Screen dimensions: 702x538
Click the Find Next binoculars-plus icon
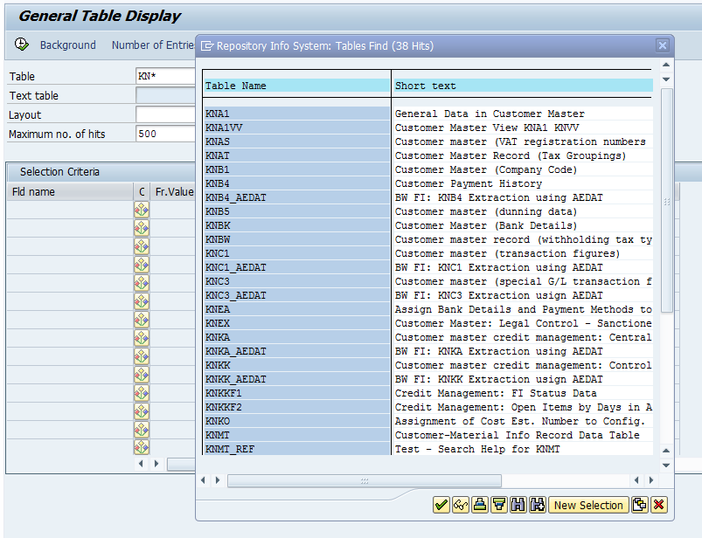[538, 505]
